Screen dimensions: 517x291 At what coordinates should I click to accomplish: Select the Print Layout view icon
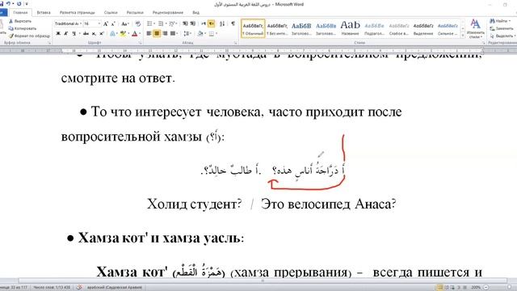click(x=439, y=288)
